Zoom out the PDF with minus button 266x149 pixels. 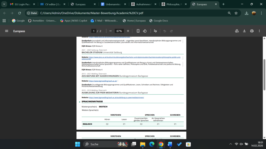[110, 31]
